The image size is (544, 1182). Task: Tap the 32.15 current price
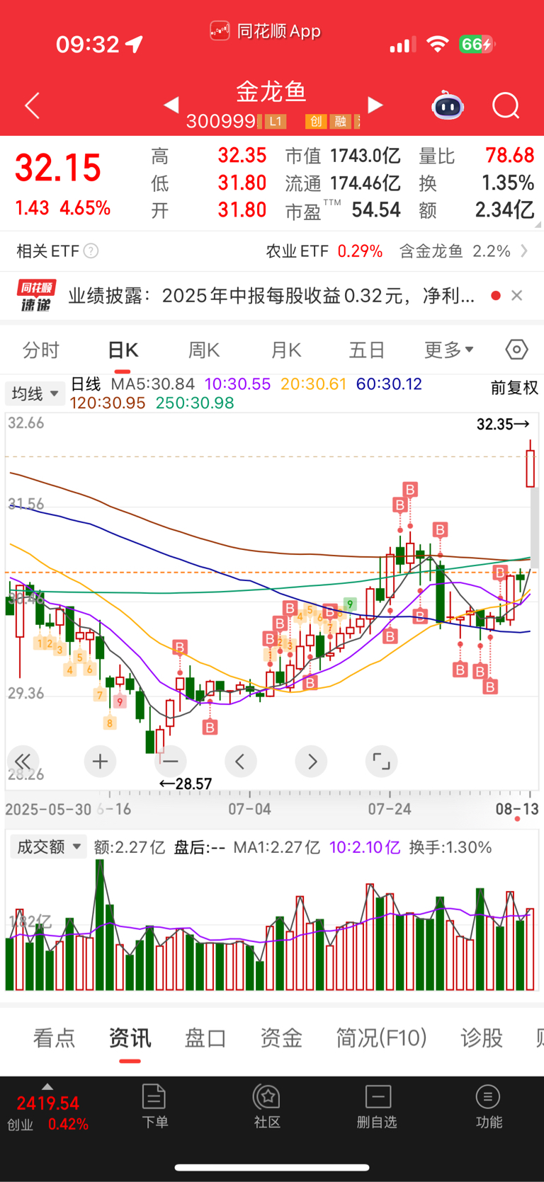click(x=58, y=168)
